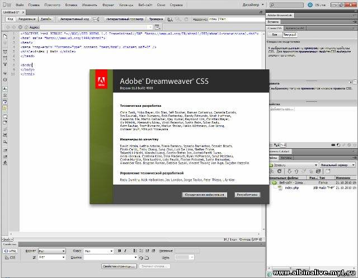The height and width of the screenshot is (278, 358).
Task: Open the Дизайнер workspace switcher dropdown
Action: pos(253,5)
